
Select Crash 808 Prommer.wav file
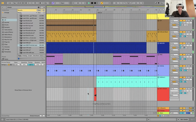point(31,45)
